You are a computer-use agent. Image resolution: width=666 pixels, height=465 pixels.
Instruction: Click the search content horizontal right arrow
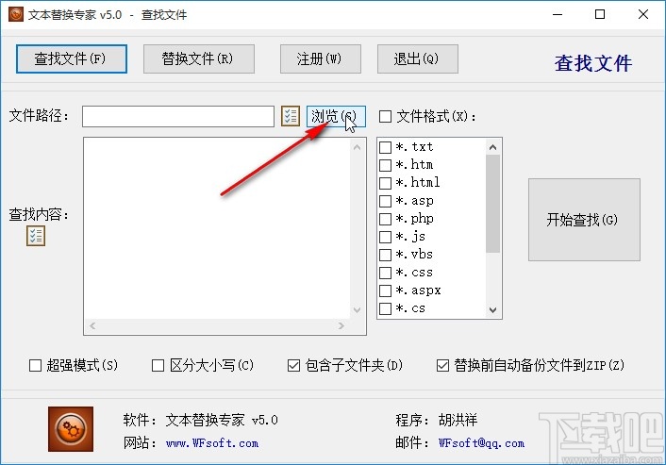click(x=341, y=326)
